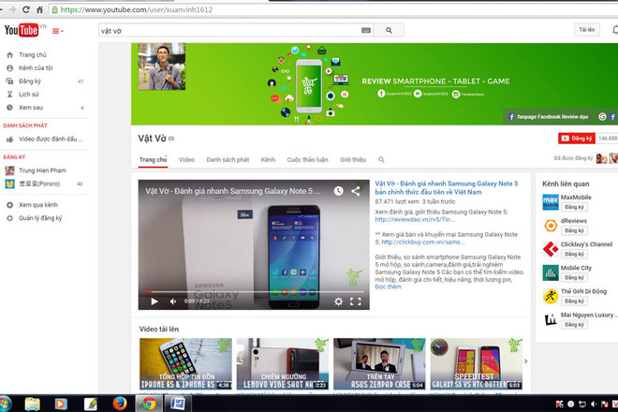Click the YouTube logo

pos(22,30)
